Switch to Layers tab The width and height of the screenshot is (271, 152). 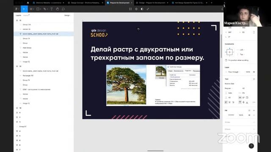tap(18, 15)
